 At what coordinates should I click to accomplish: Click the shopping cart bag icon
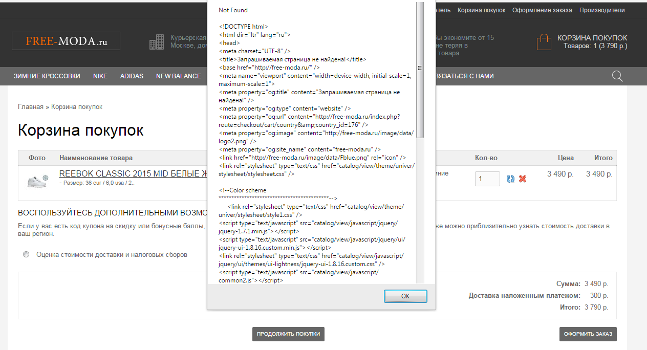point(544,42)
